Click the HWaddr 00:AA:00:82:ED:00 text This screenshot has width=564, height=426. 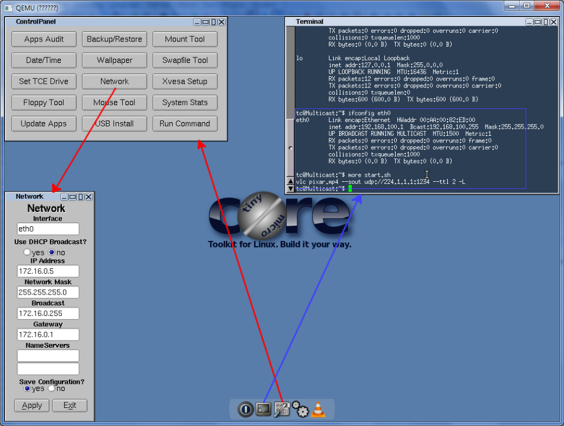click(x=436, y=120)
